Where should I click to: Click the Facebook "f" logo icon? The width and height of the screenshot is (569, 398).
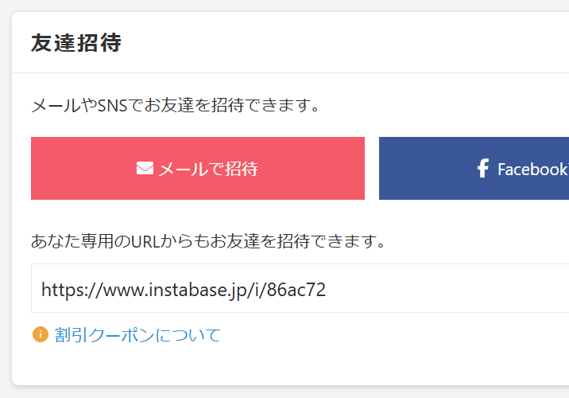pos(482,169)
